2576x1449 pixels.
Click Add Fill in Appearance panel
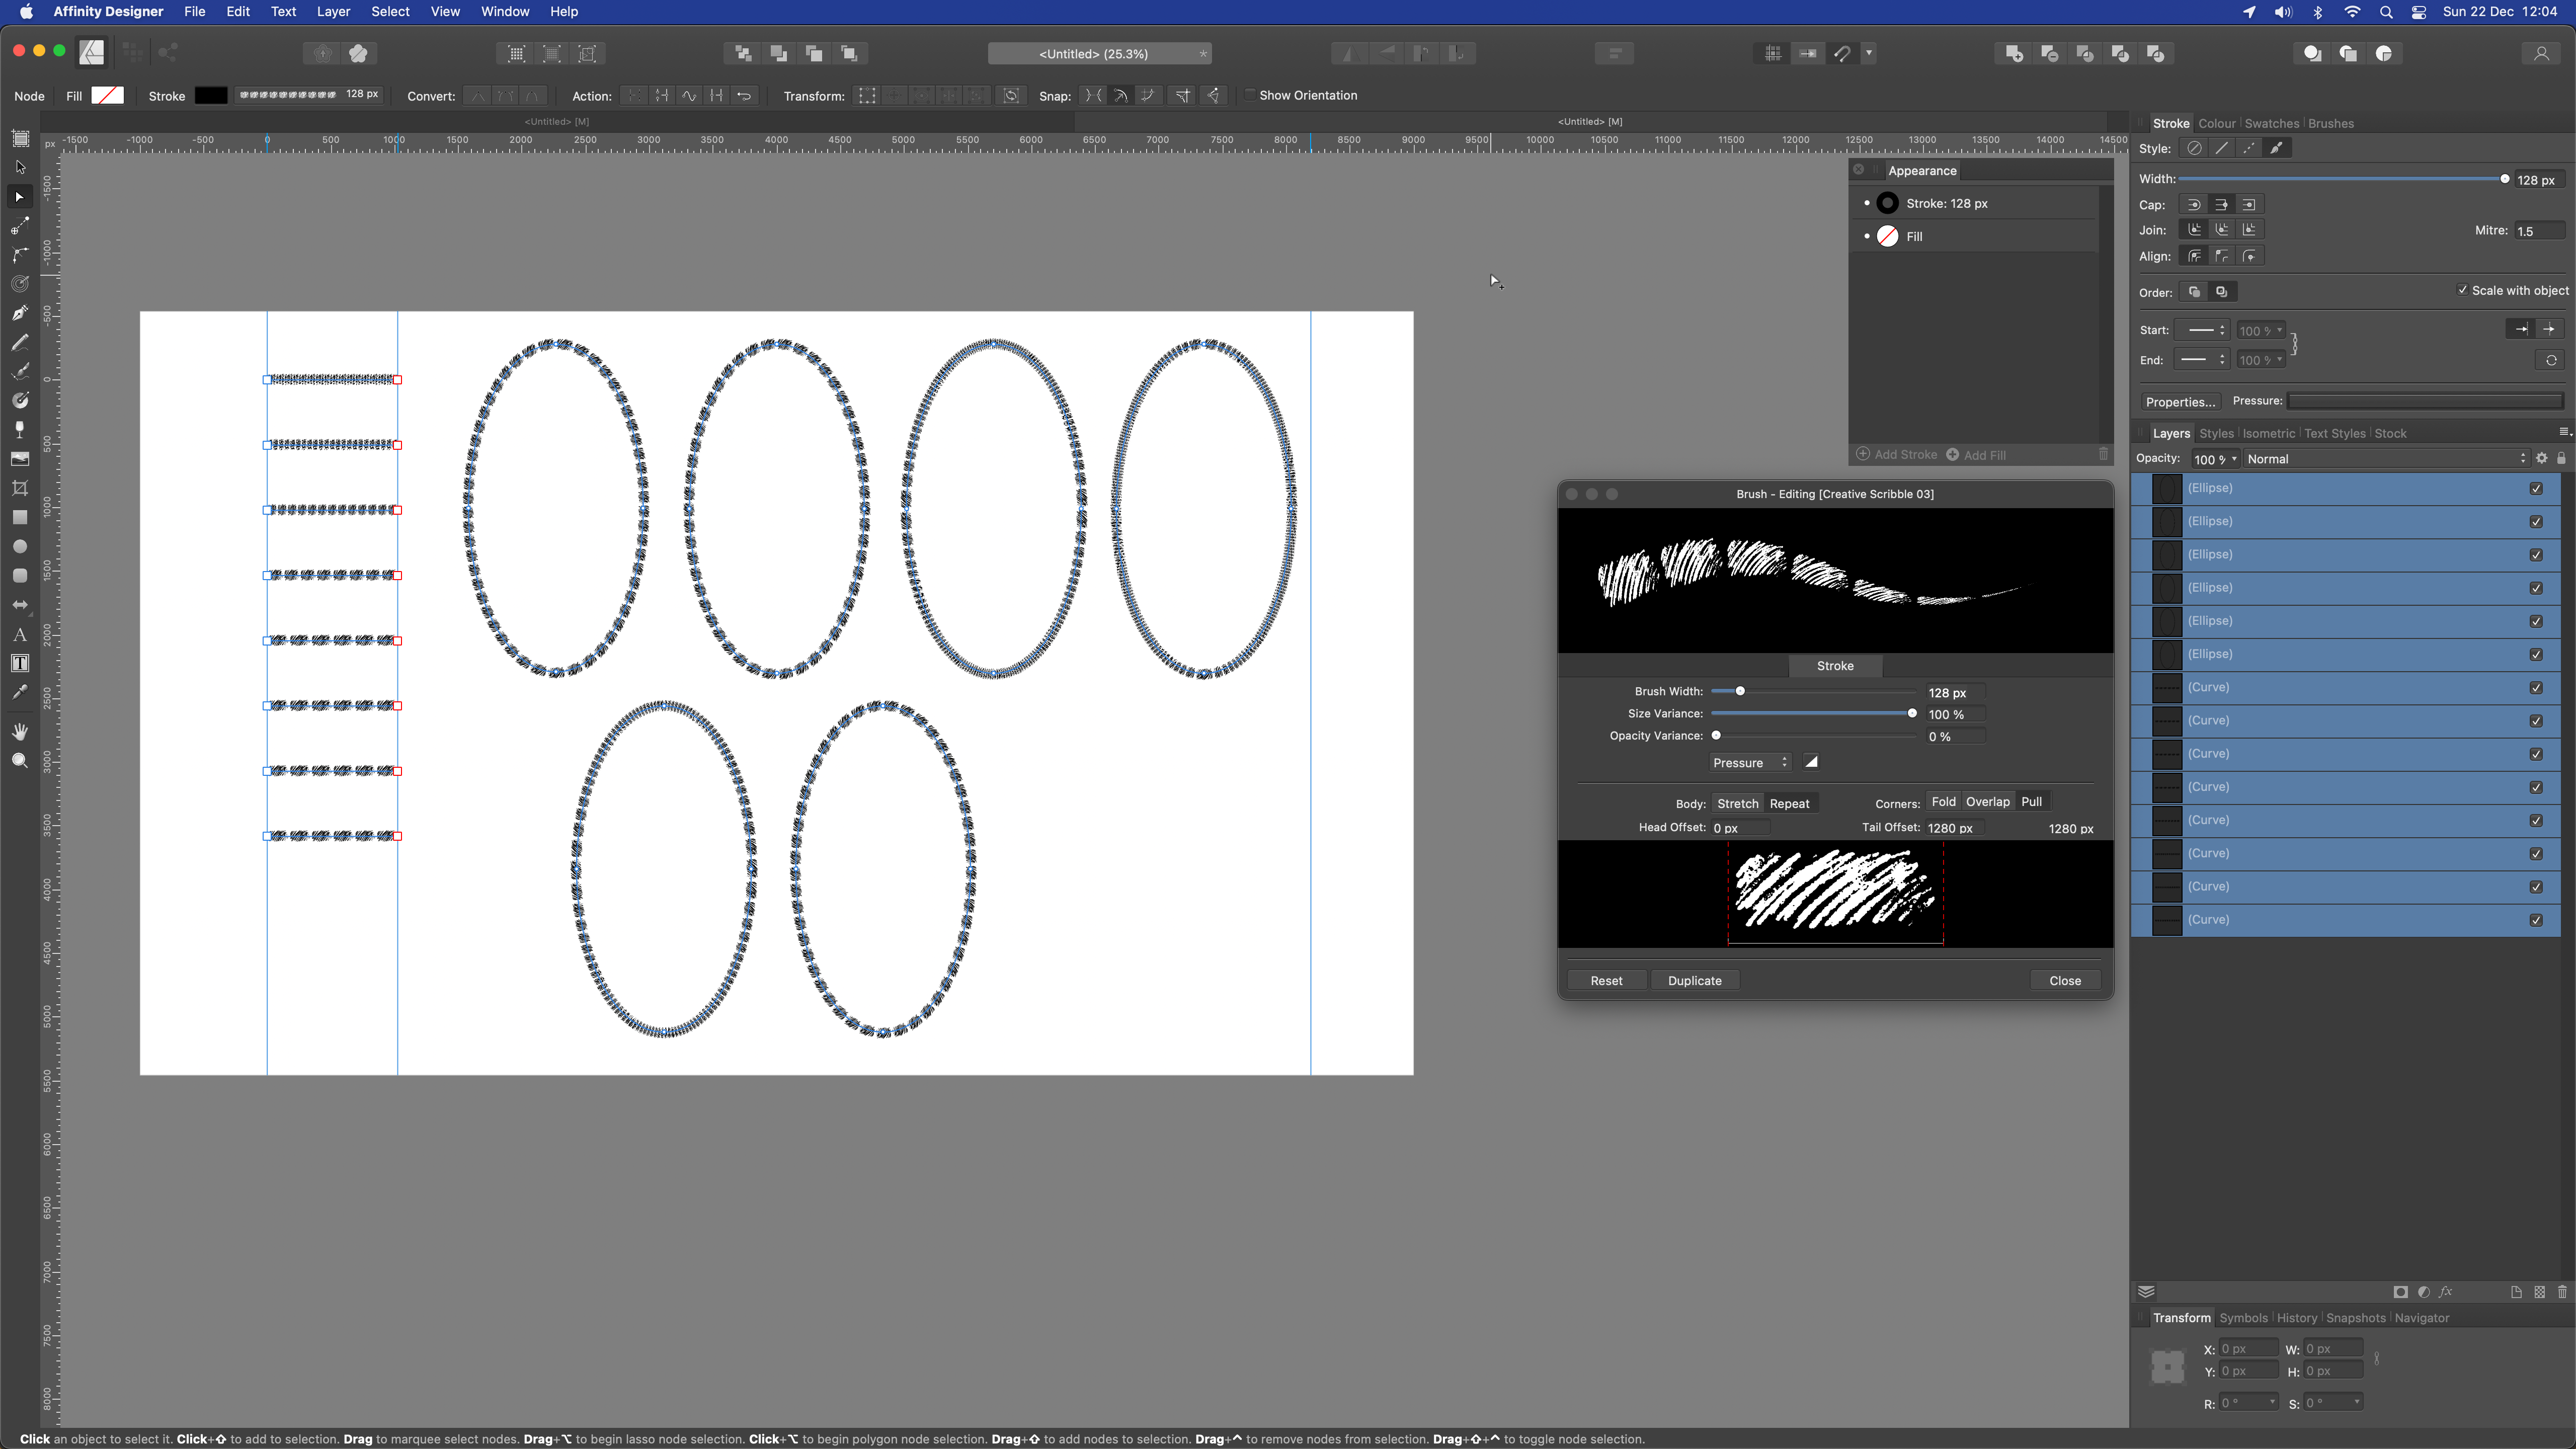point(1975,455)
